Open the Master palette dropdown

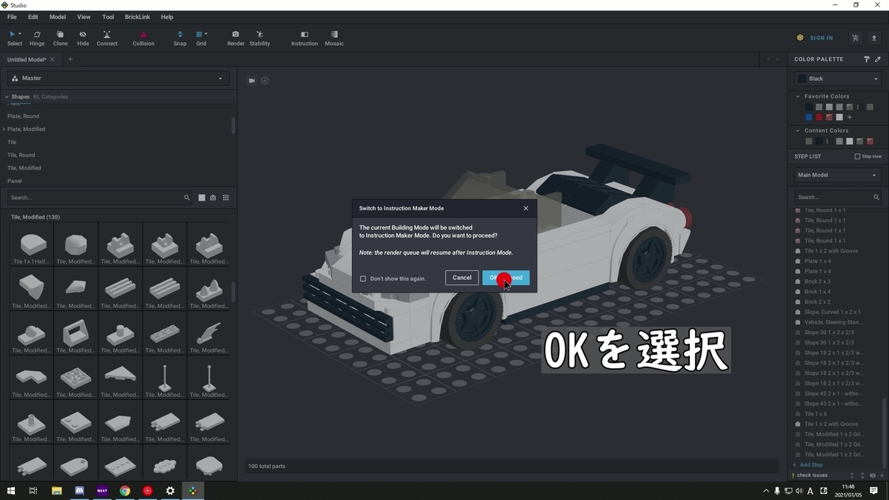[119, 79]
